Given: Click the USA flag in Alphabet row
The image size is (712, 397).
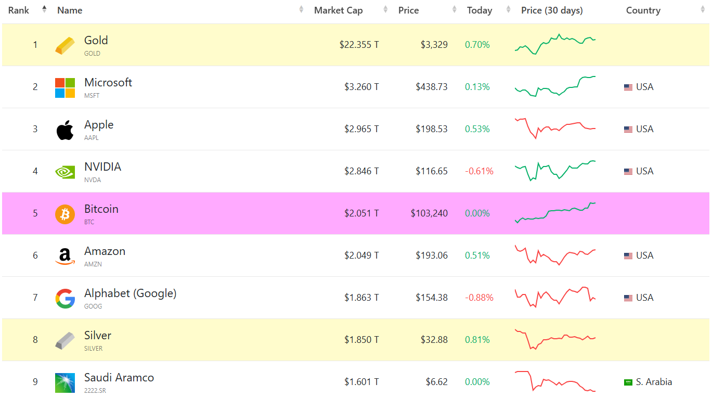Looking at the screenshot, I should (628, 298).
